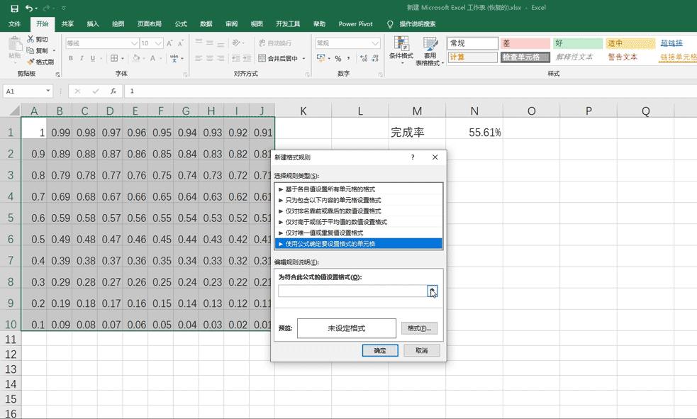This screenshot has height=419, width=697.
Task: Collapse the formula dialog with the range selector
Action: (432, 291)
